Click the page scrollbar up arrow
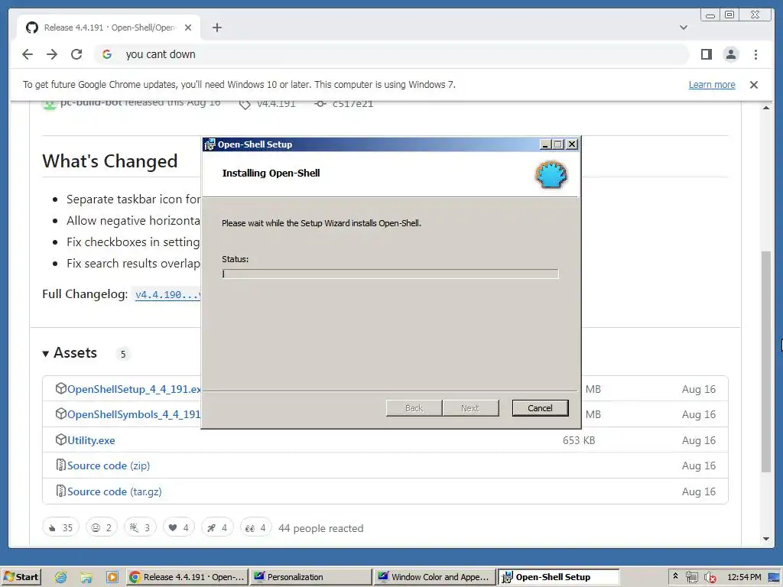Image resolution: width=783 pixels, height=587 pixels. click(x=766, y=107)
